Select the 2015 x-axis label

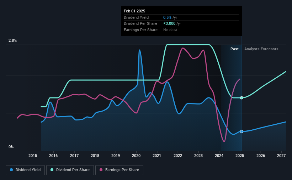click(33, 156)
